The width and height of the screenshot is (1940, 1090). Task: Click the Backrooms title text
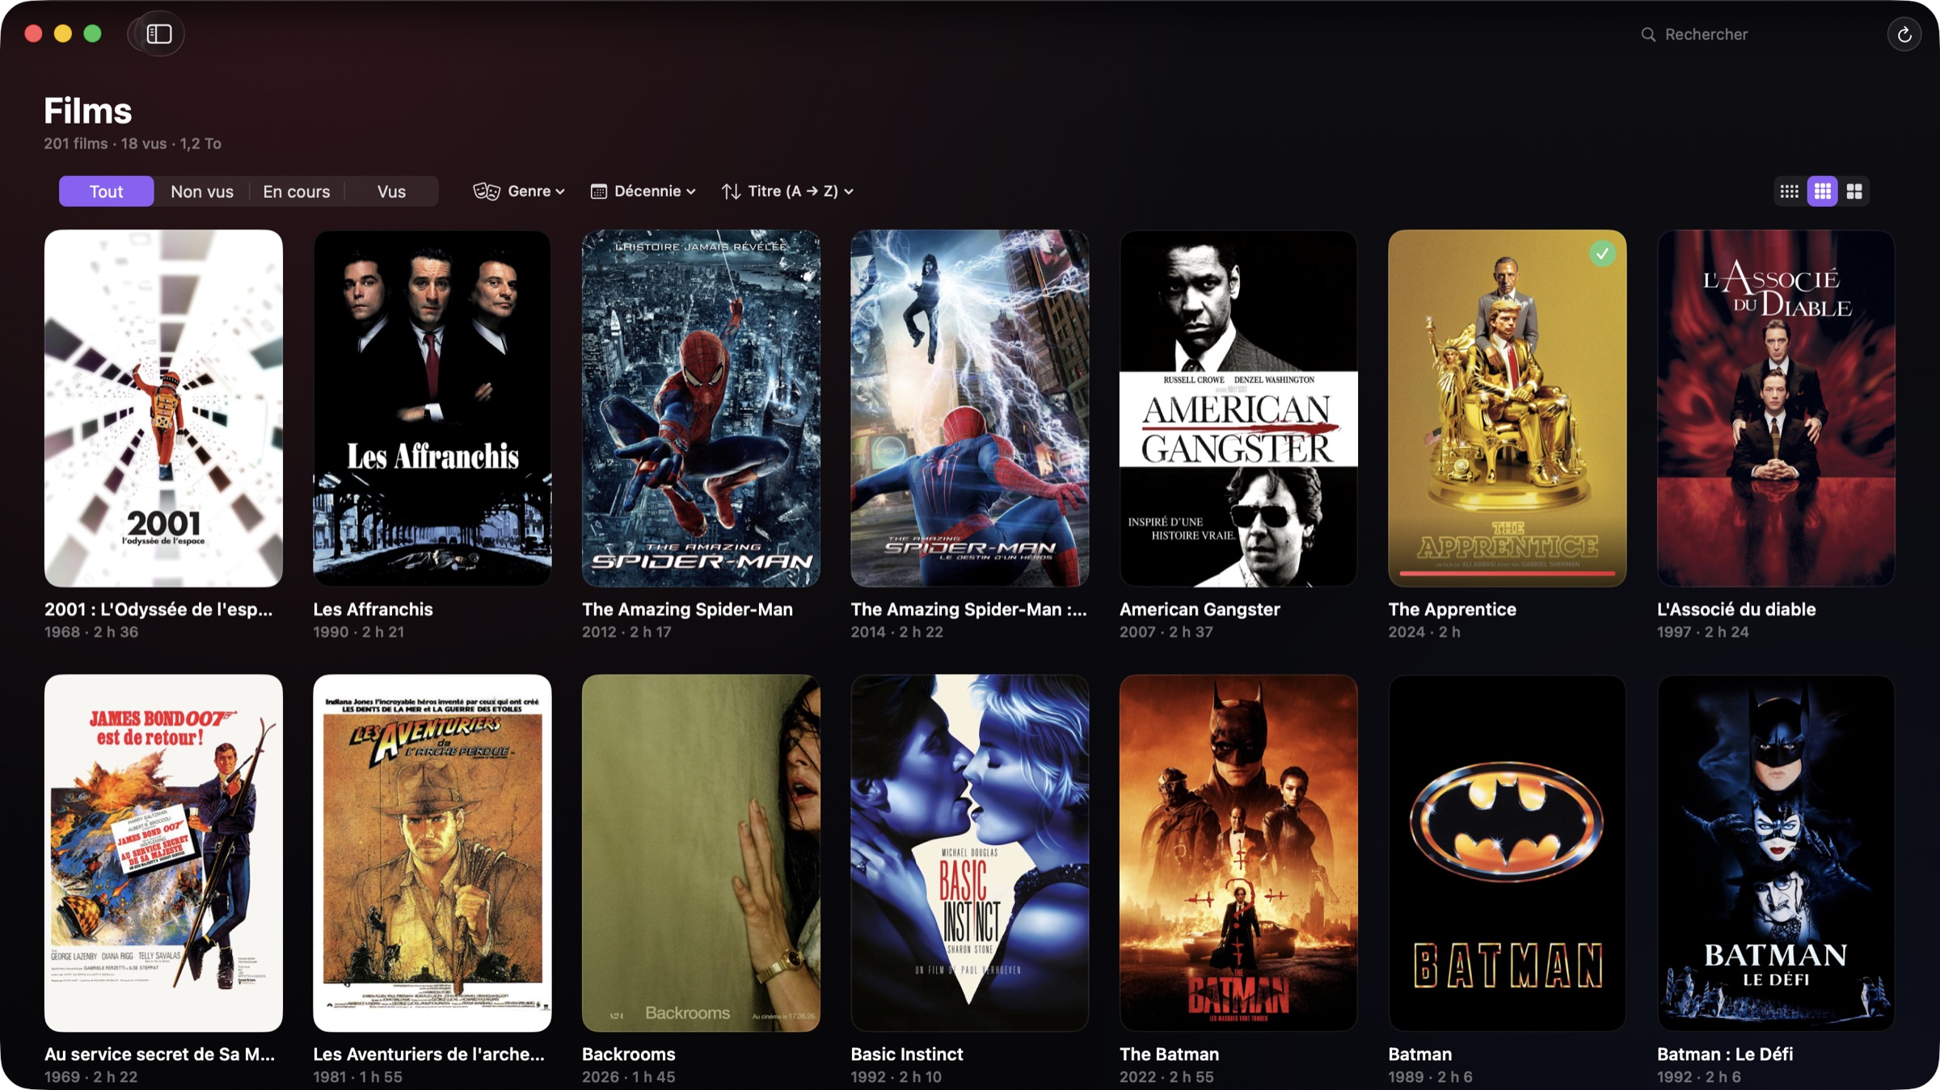pyautogui.click(x=628, y=1054)
